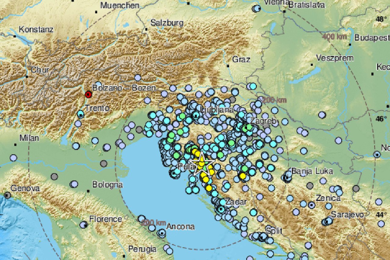Click the Muenchen city label
The width and height of the screenshot is (390, 260).
[x=120, y=5]
